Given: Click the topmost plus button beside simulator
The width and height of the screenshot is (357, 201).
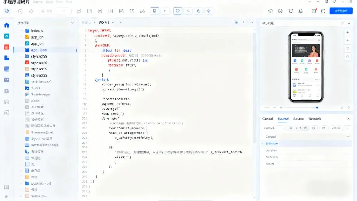Looking at the screenshot, I should 348,33.
